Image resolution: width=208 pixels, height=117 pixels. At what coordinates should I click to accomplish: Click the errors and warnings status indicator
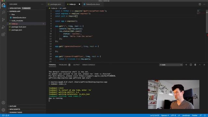click(x=6, y=115)
